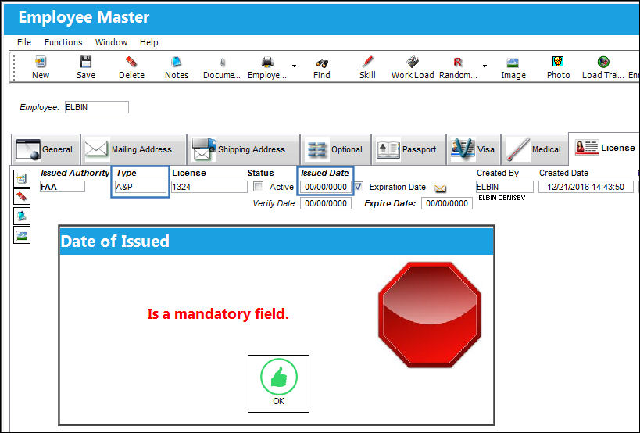Open the Window menu

point(111,42)
